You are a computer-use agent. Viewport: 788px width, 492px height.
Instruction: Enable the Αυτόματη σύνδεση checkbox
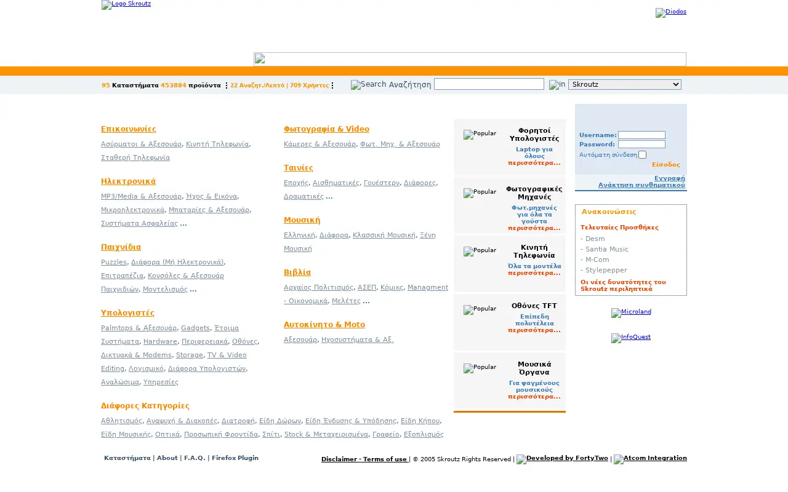643,155
